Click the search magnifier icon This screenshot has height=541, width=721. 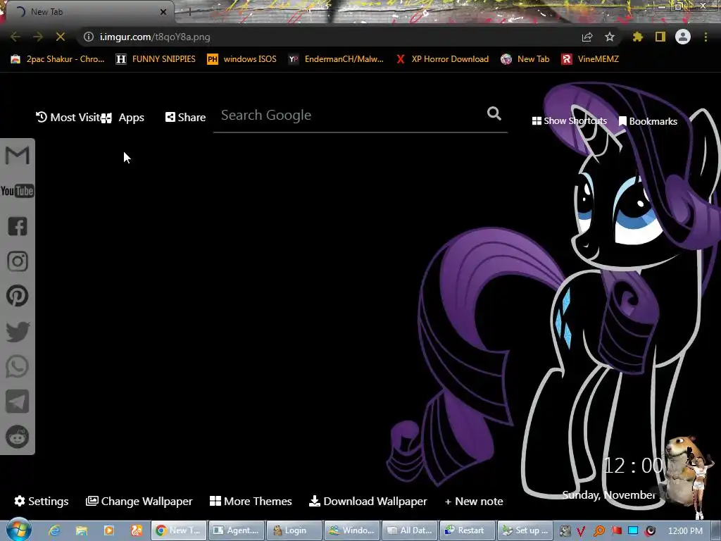coord(494,113)
